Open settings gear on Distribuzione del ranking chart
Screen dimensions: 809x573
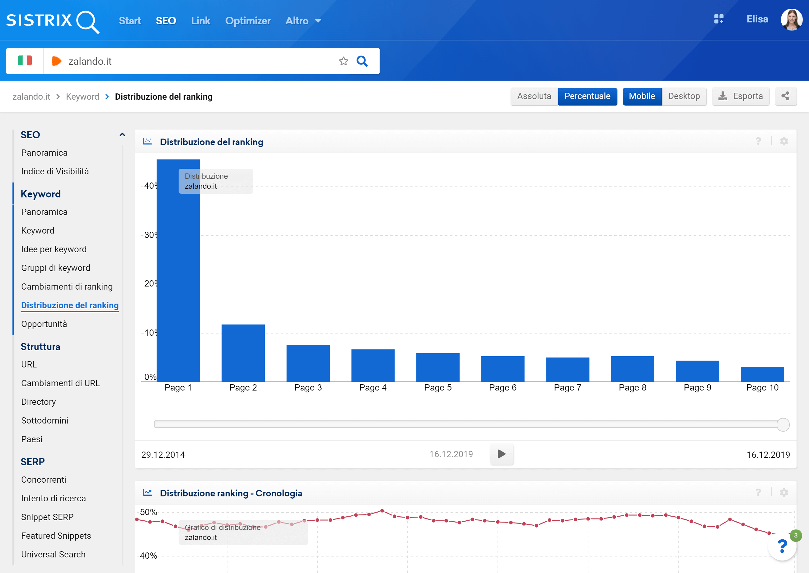[784, 141]
